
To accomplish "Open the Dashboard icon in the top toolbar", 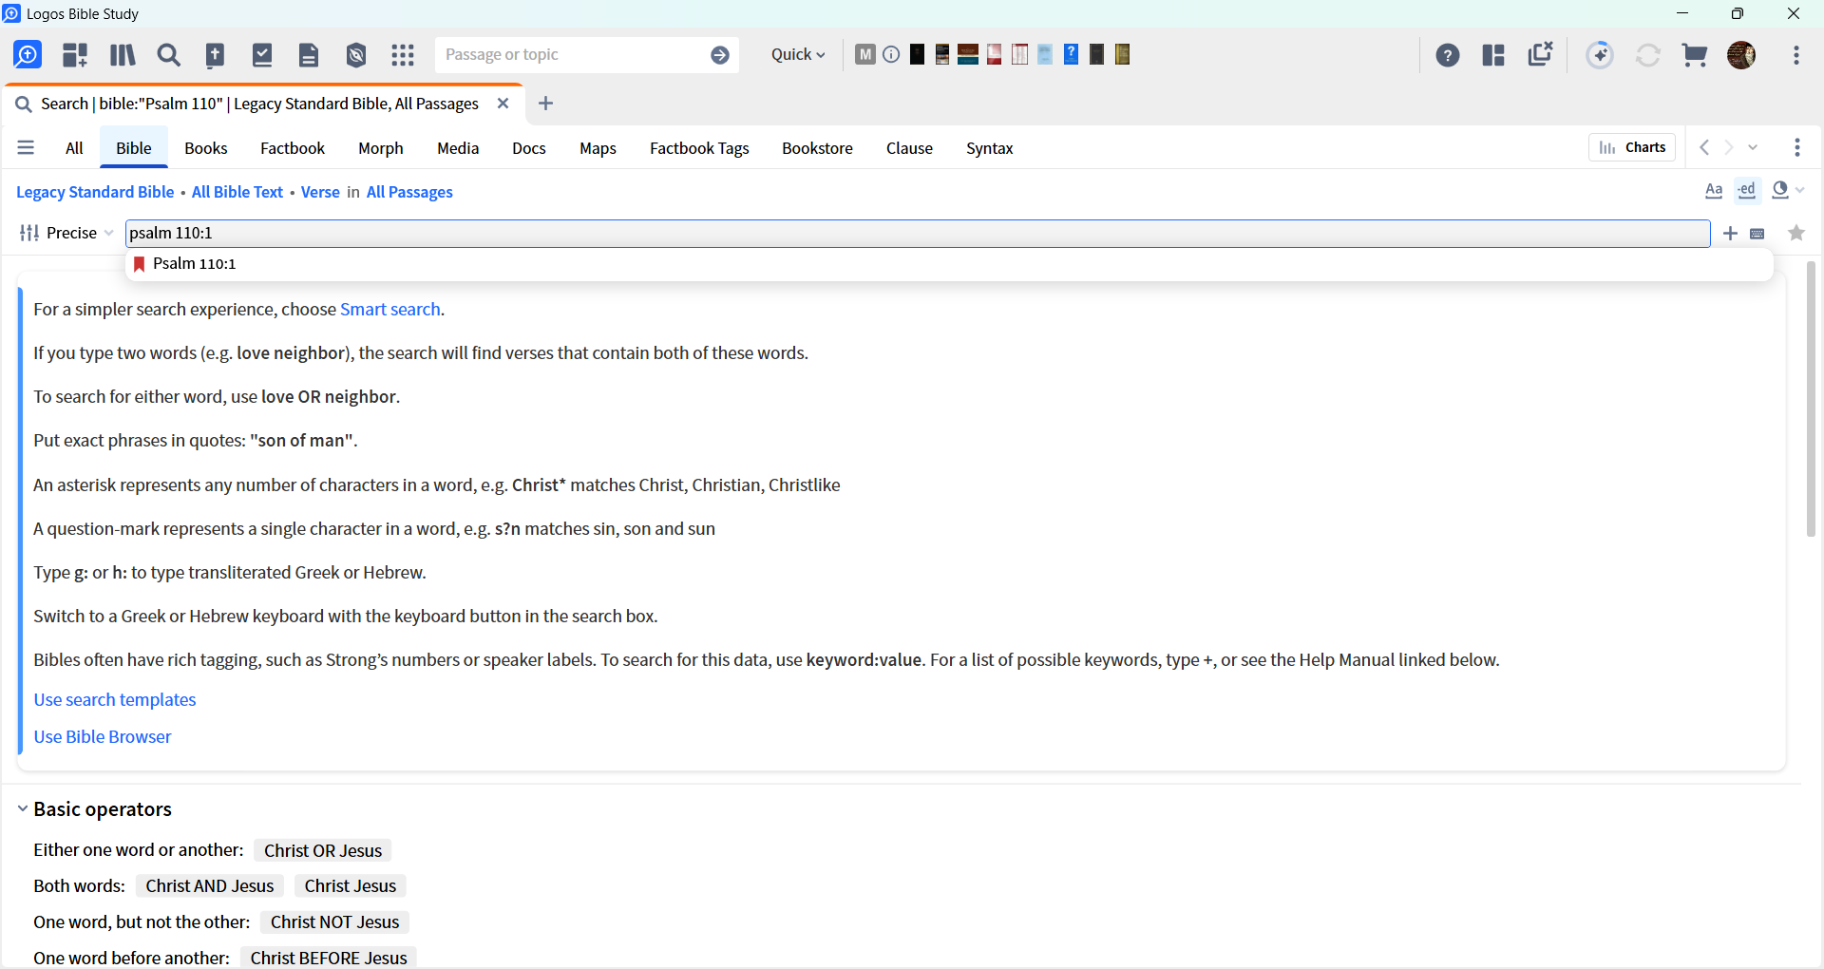I will (75, 55).
